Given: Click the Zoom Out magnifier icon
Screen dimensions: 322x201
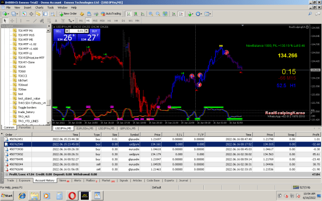Looking at the screenshot, I should [x=158, y=14].
